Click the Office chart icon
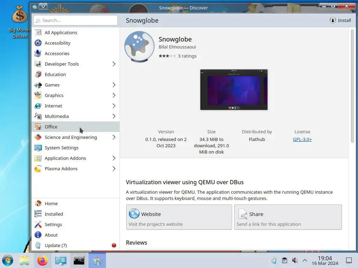Image resolution: width=358 pixels, height=268 pixels. pyautogui.click(x=38, y=127)
